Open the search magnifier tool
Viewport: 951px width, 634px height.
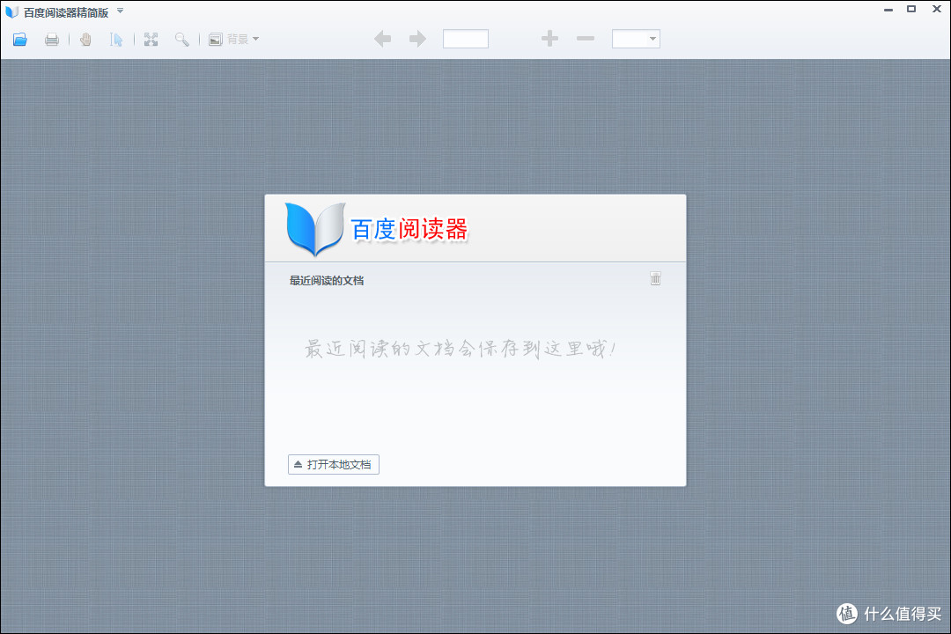click(182, 40)
